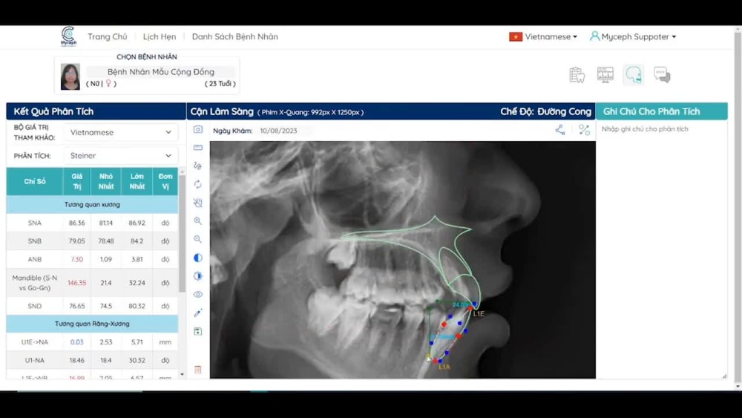
Task: Click the Nhỏ Nhất column header
Action: pyautogui.click(x=106, y=181)
